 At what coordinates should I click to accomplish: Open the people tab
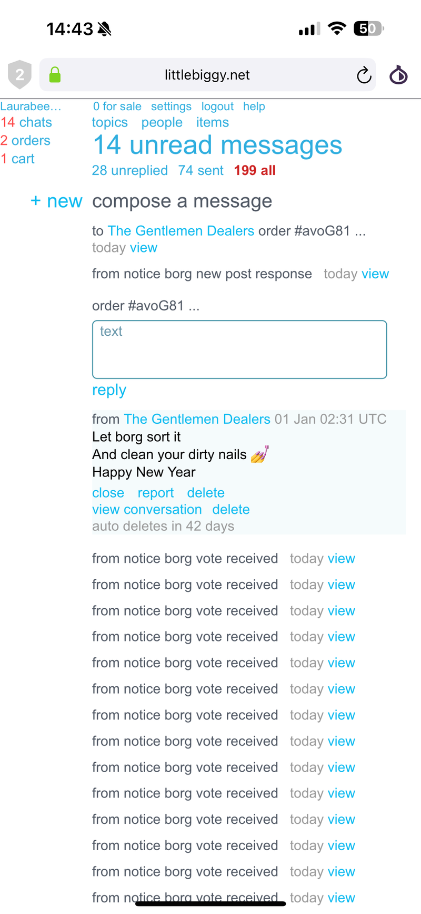[162, 122]
